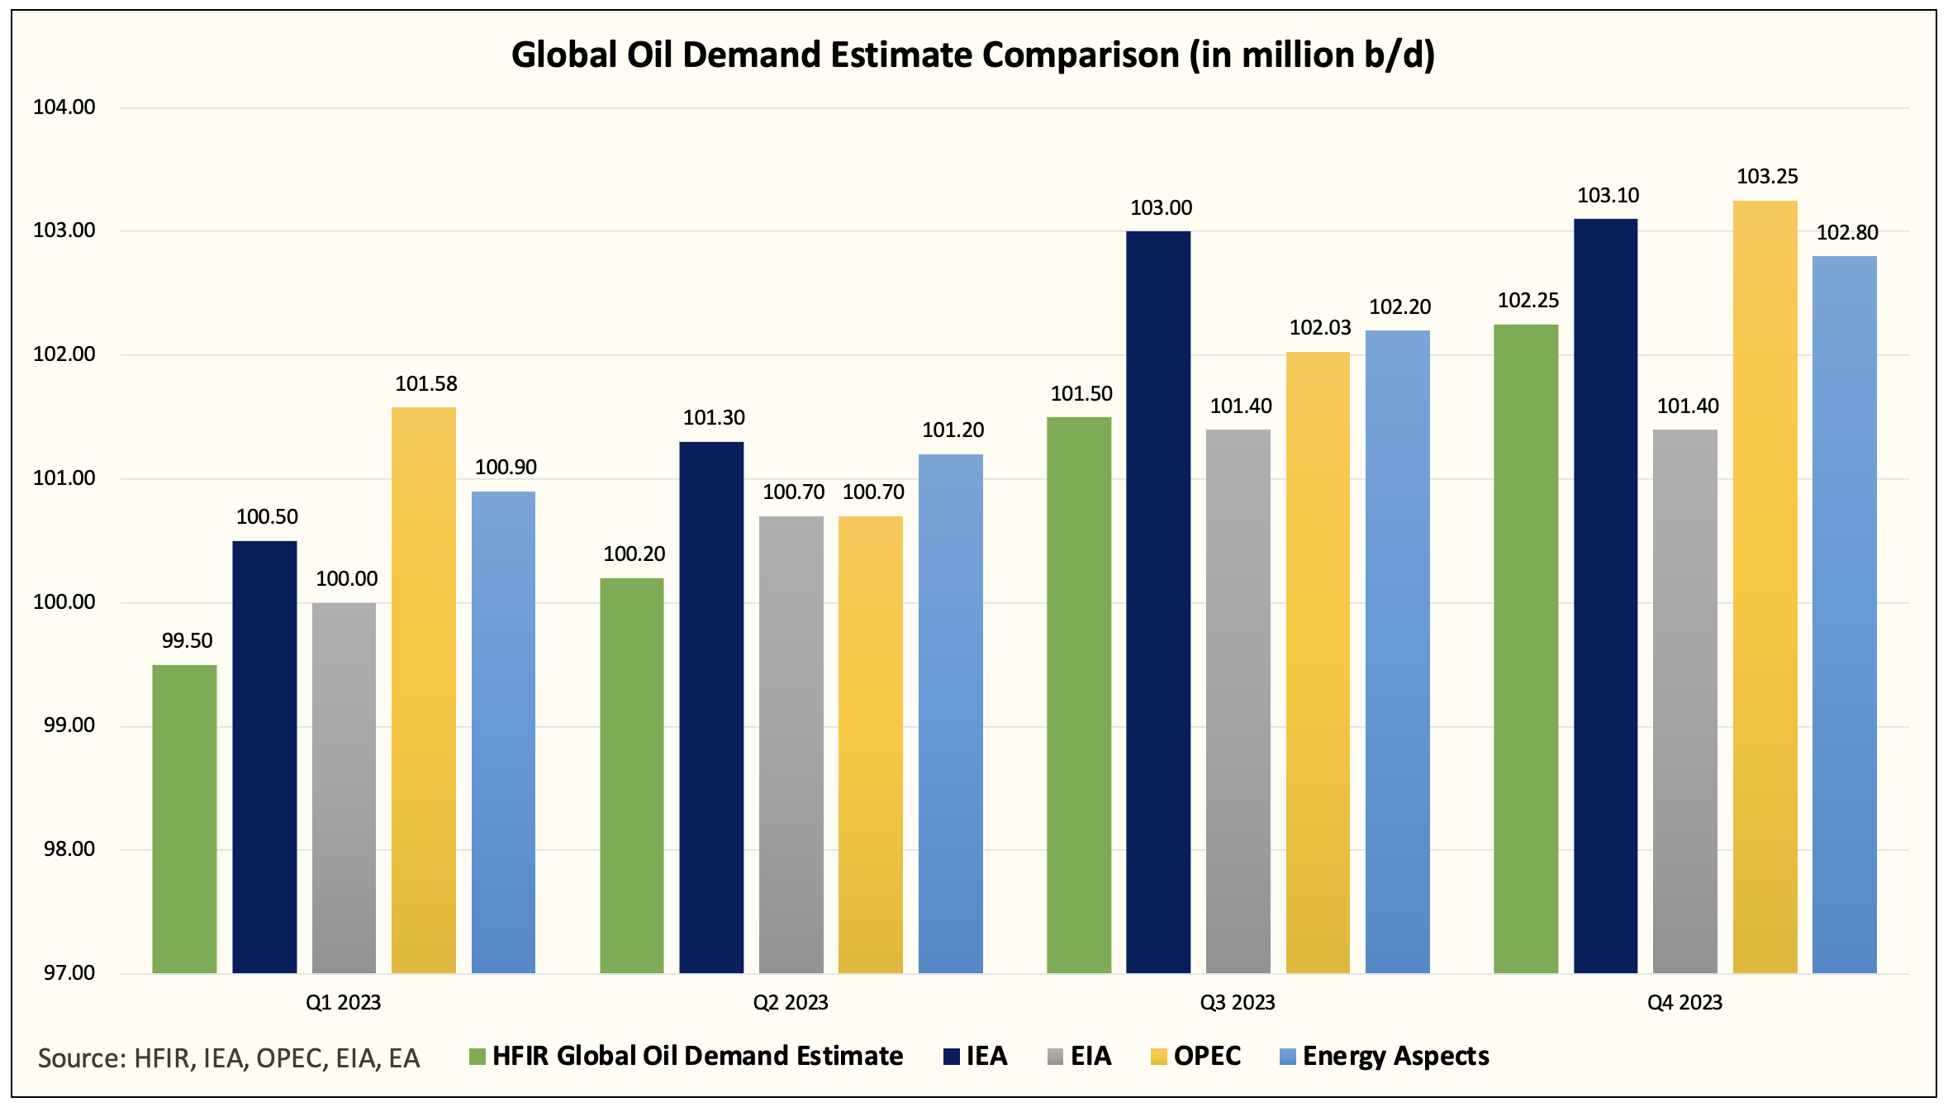The height and width of the screenshot is (1112, 1948).
Task: Select the Q3 2023 IEA bar at 103.00
Action: 1158,602
